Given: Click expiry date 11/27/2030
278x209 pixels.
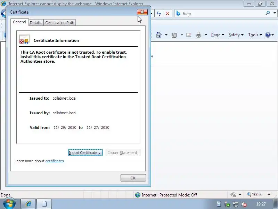Looking at the screenshot, I should [x=98, y=127].
